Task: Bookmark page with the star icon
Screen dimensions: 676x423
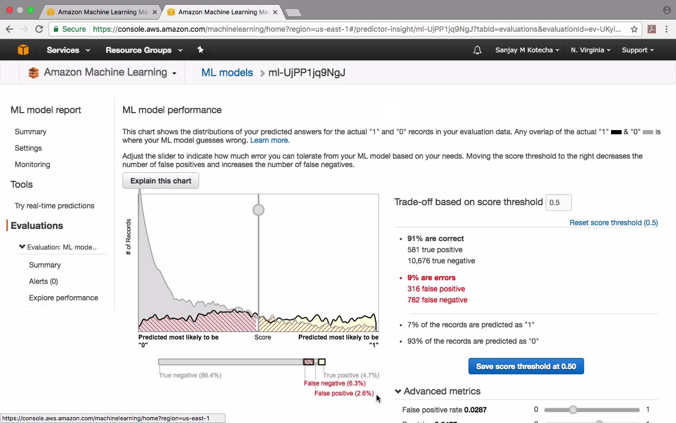Action: [x=634, y=29]
